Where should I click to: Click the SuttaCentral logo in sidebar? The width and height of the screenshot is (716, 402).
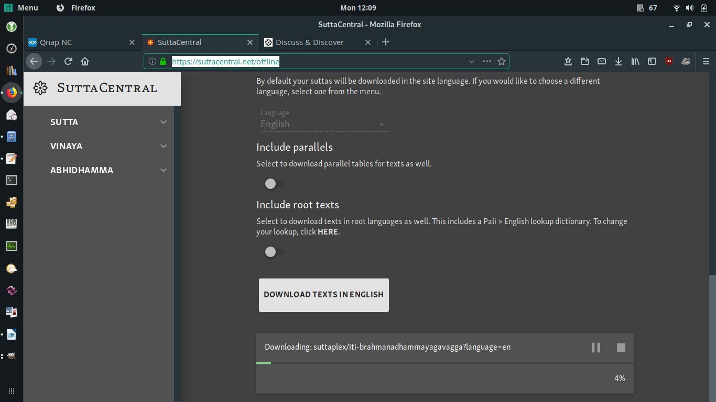click(95, 88)
